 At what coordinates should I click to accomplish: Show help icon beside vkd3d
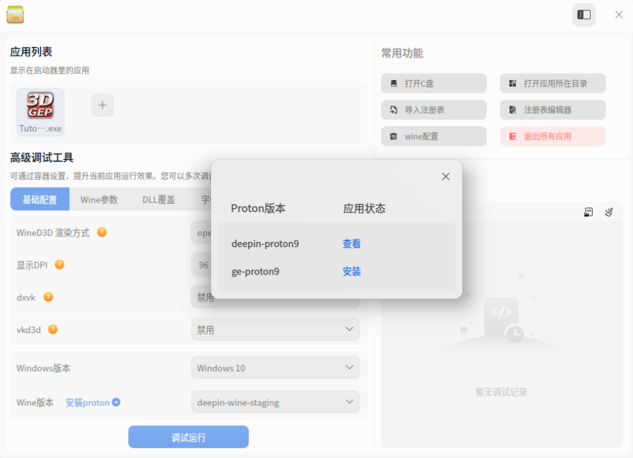53,329
